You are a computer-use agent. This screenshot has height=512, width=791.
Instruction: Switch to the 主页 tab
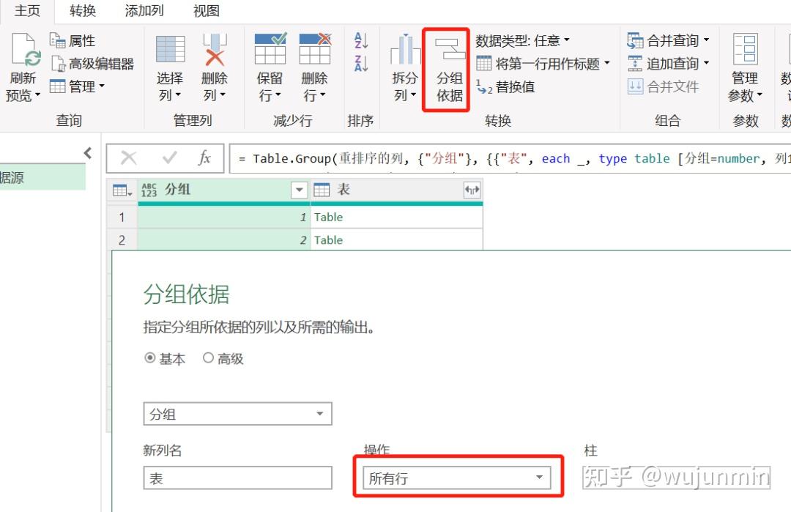coord(27,10)
